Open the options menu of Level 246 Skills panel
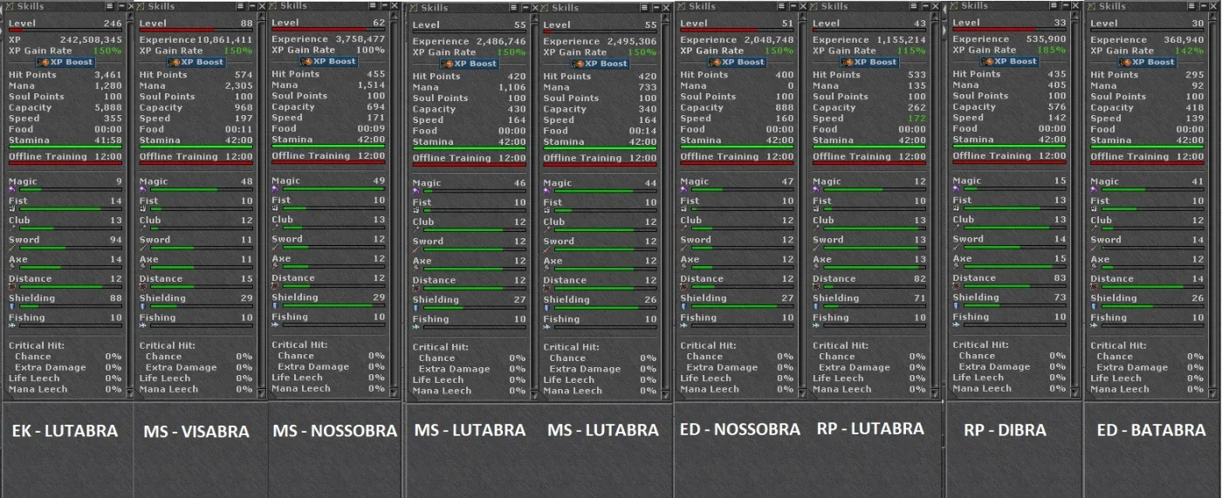The height and width of the screenshot is (498, 1222). (x=109, y=6)
